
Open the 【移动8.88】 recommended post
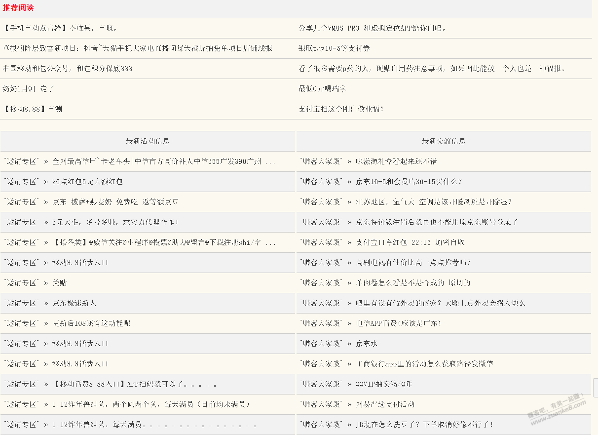[x=32, y=109]
